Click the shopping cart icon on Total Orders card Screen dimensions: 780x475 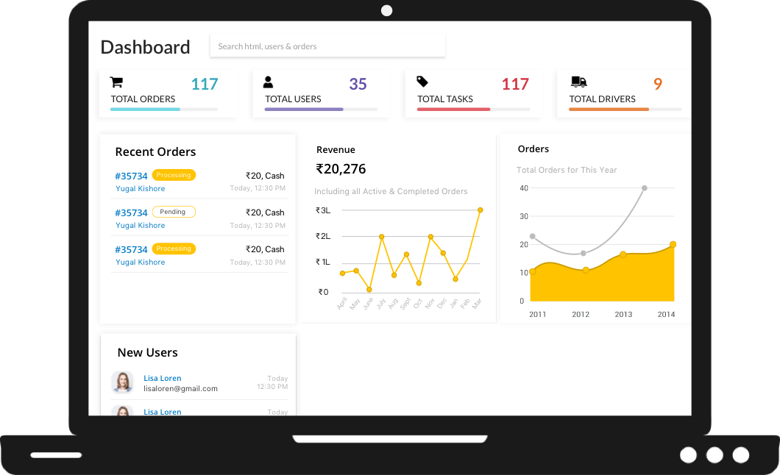[116, 81]
